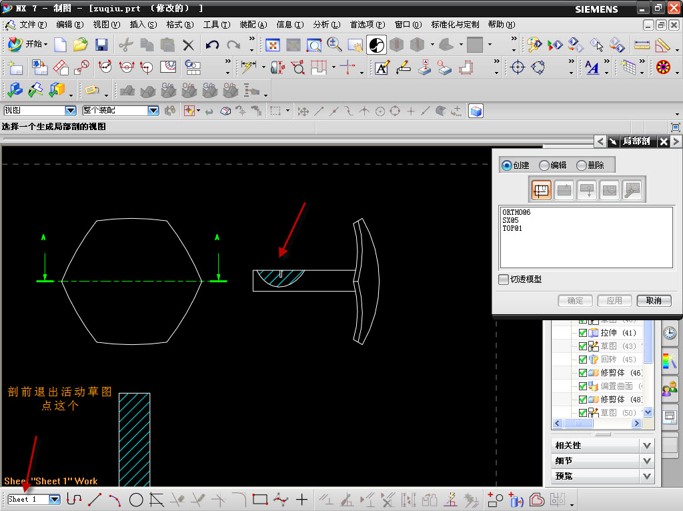
Task: Click the Select View icon in dialog
Action: pyautogui.click(x=541, y=191)
